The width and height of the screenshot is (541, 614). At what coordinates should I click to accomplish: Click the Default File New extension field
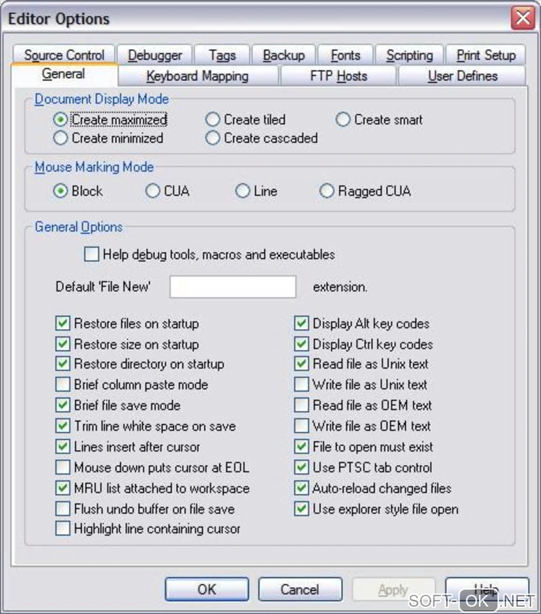(x=232, y=287)
